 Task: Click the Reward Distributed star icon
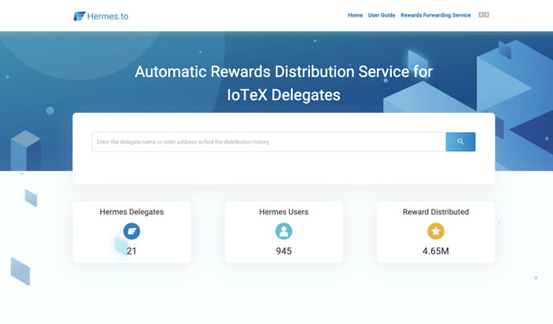tap(436, 231)
